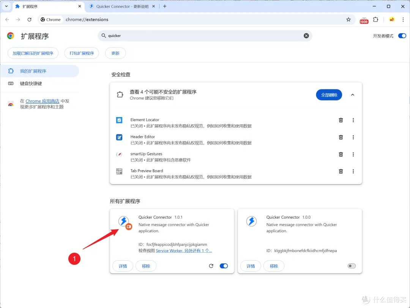This screenshot has height=308, width=410.
Task: Select 我的扩展程序 in sidebar
Action: (x=39, y=71)
